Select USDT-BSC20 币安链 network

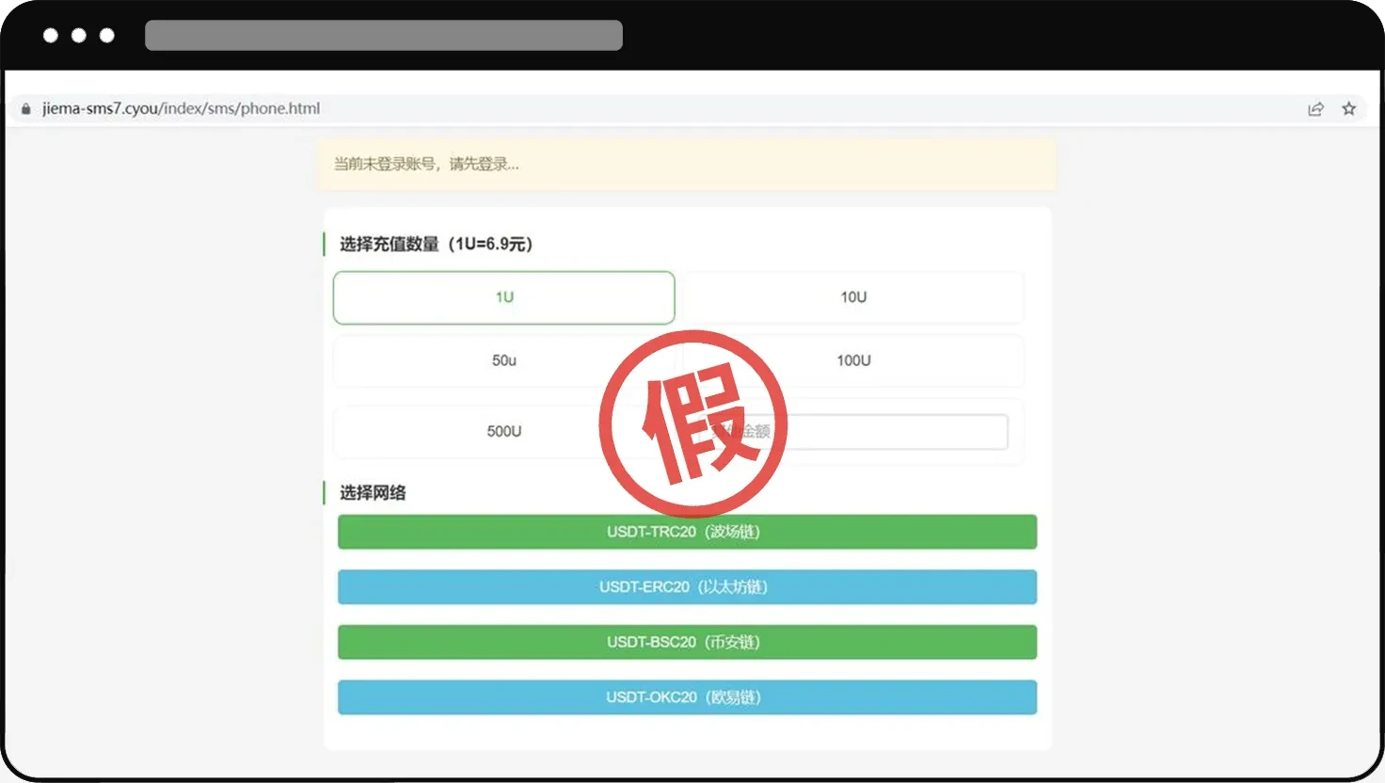[687, 642]
